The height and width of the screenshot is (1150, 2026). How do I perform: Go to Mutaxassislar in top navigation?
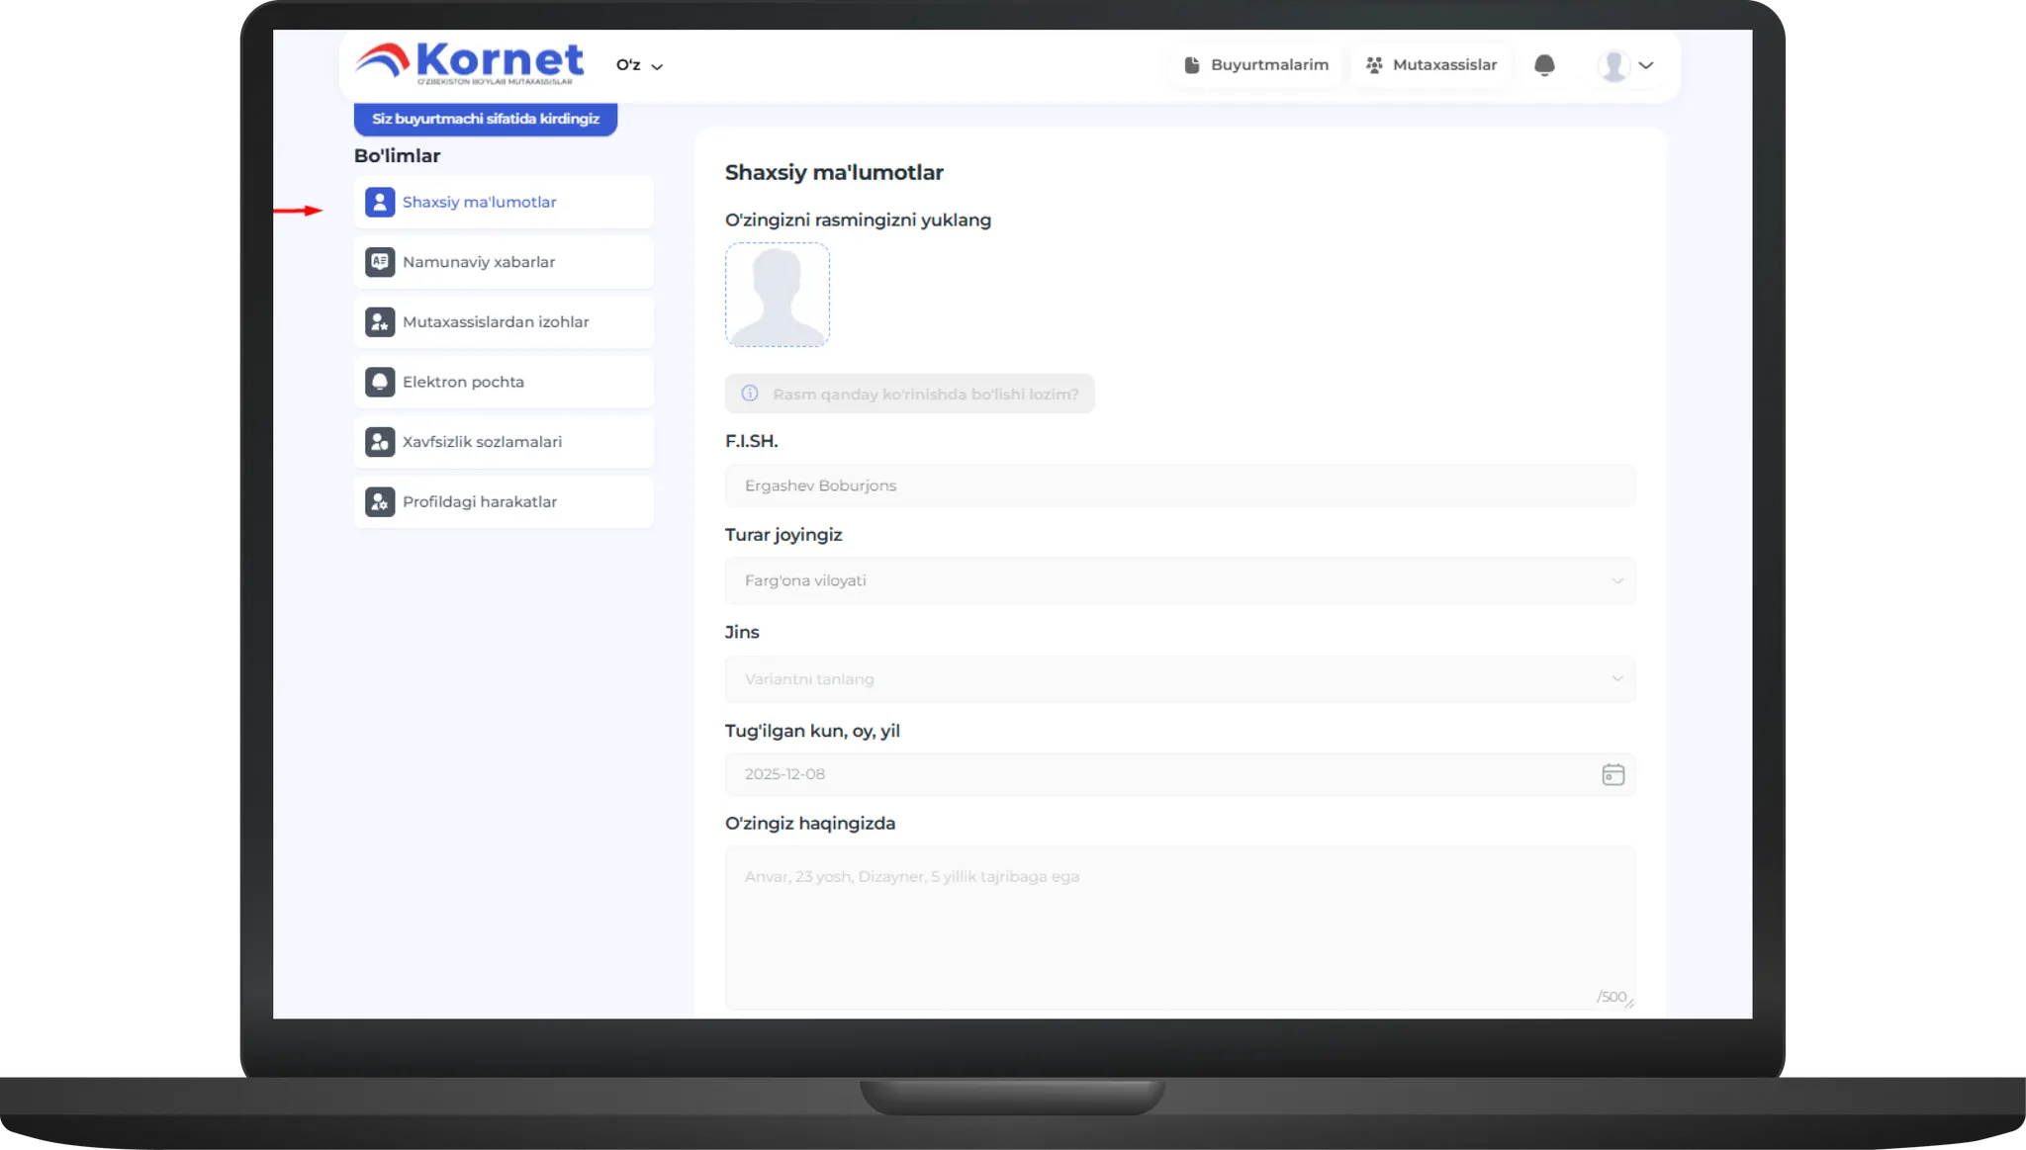[x=1431, y=65]
